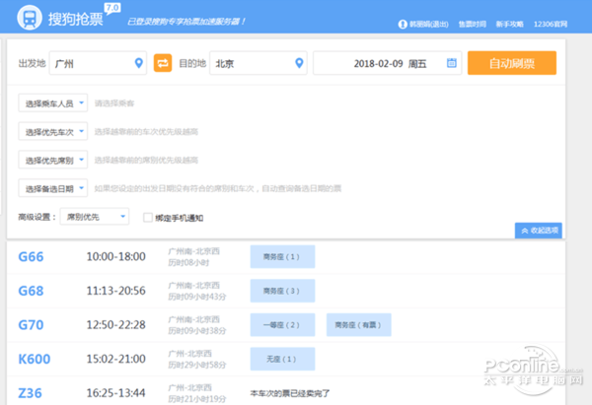Choose 一等座（2） for train G70
592x405 pixels.
(282, 324)
